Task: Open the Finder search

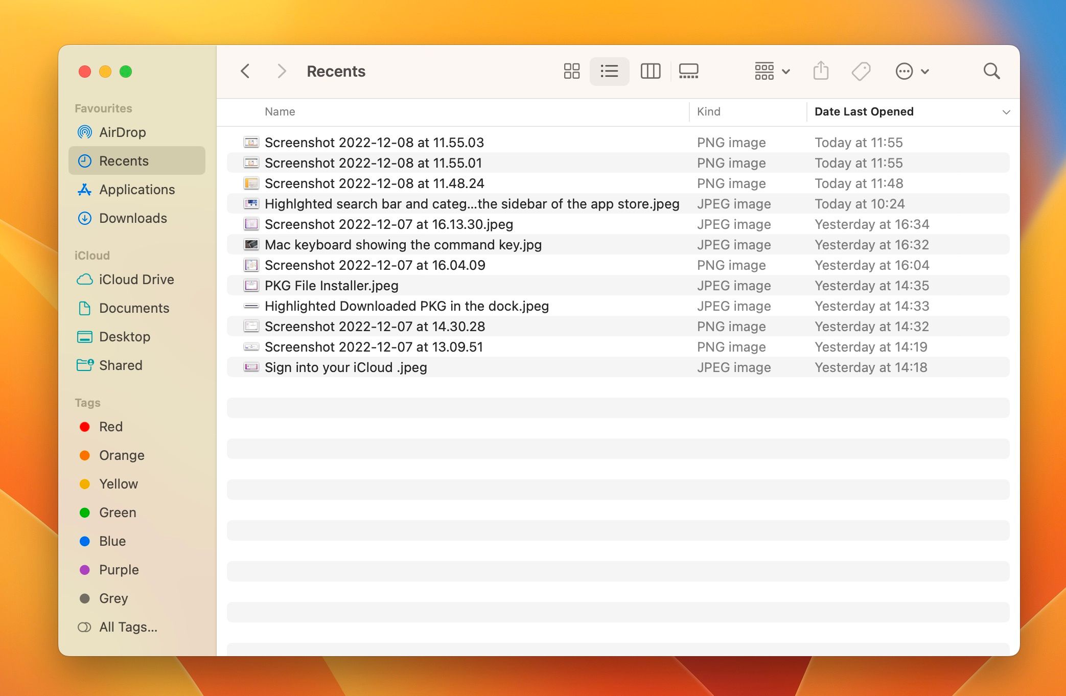Action: click(x=991, y=71)
